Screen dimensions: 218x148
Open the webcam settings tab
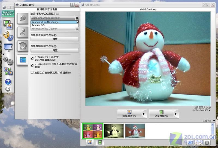pos(23,18)
